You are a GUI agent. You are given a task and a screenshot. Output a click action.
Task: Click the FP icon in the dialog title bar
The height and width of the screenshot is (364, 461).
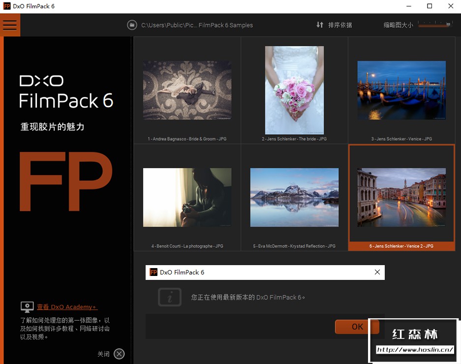click(x=154, y=272)
